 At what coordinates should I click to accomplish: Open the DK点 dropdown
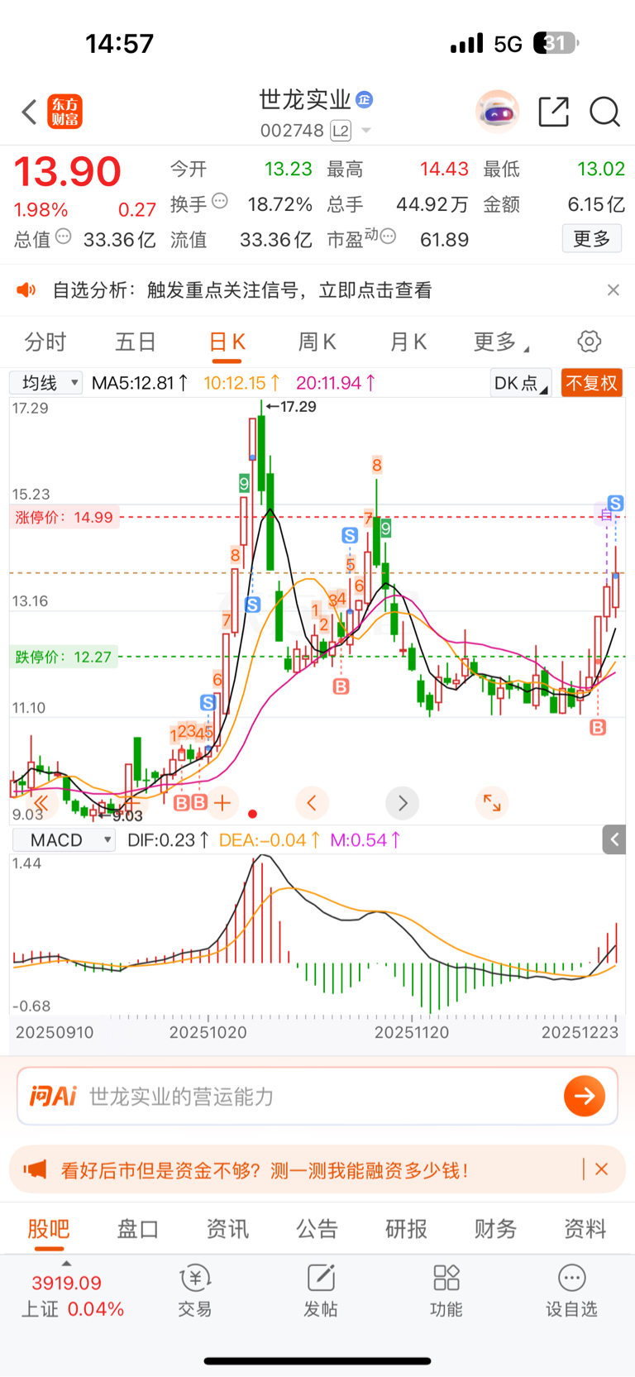pyautogui.click(x=520, y=383)
